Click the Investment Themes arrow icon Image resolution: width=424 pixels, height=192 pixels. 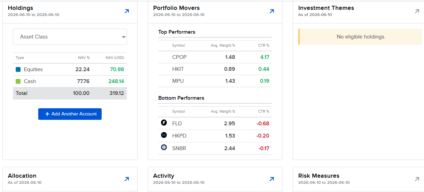click(416, 11)
